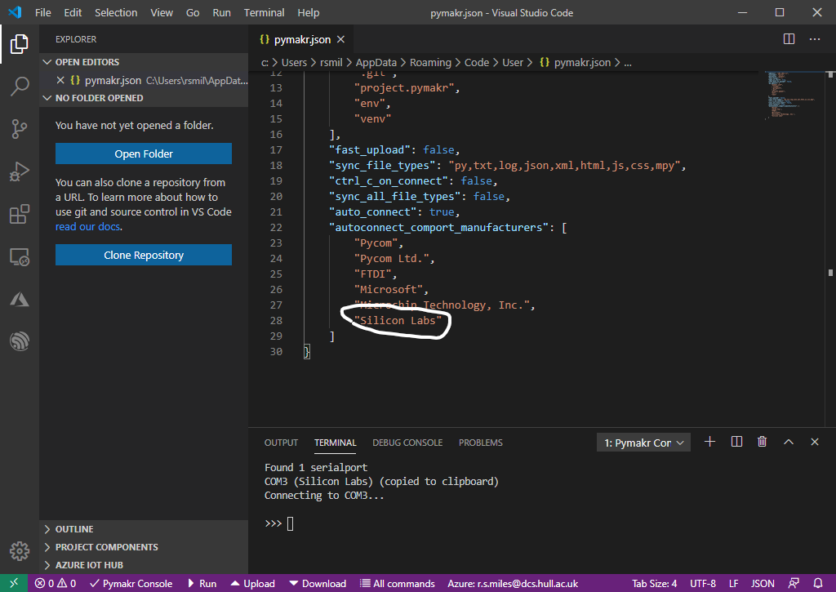Toggle the Pymakr Console in status bar
The image size is (836, 592).
pos(131,584)
